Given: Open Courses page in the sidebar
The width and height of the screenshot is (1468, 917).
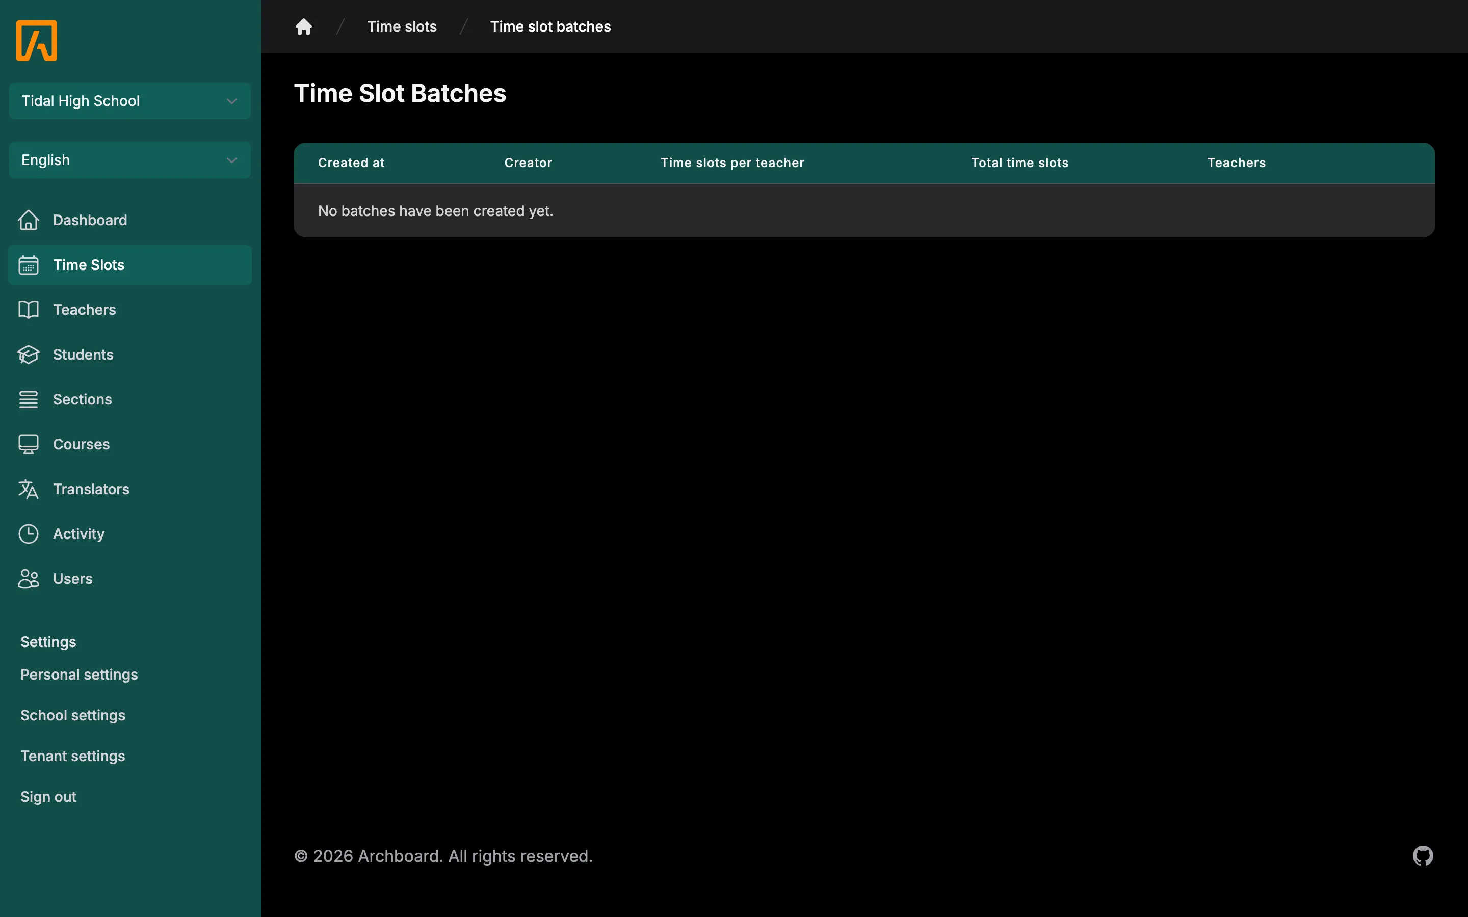Looking at the screenshot, I should (x=130, y=445).
